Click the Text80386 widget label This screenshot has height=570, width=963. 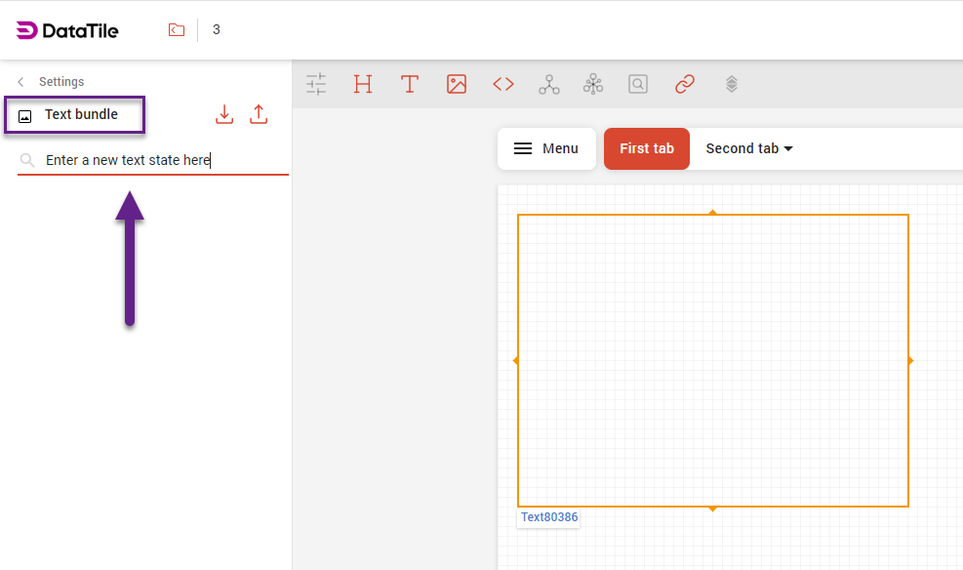(x=548, y=517)
